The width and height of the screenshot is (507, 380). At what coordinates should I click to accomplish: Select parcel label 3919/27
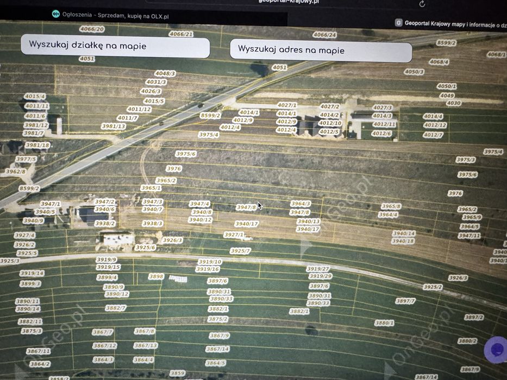[318, 269]
